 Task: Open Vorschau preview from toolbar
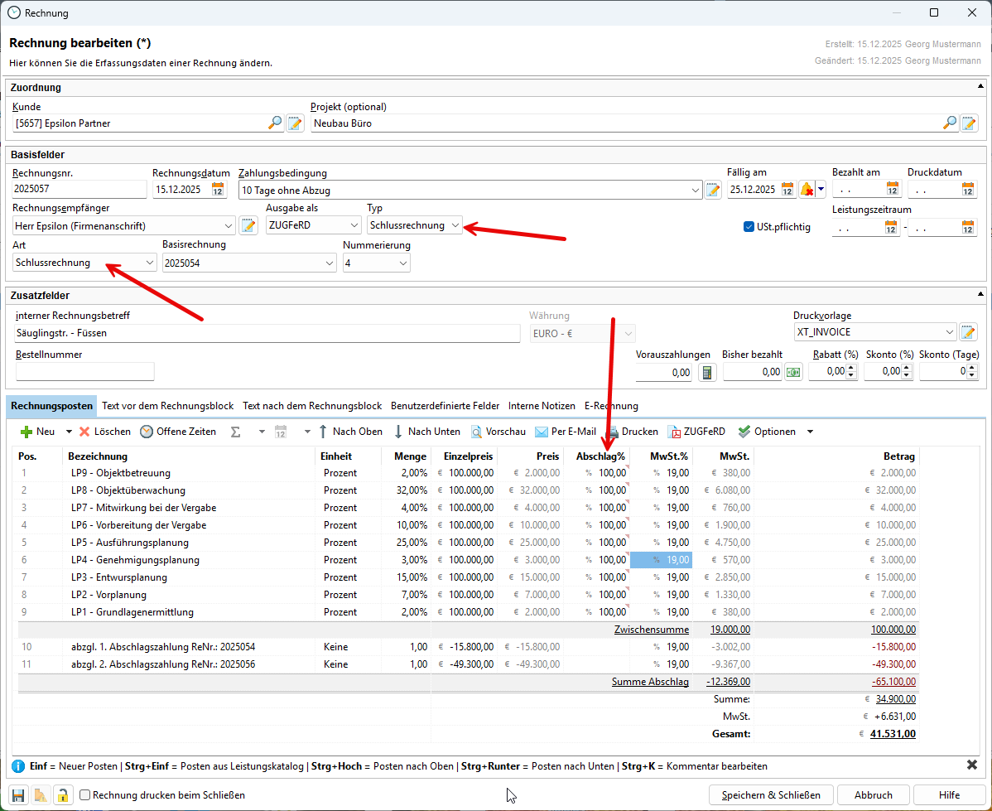(x=498, y=432)
